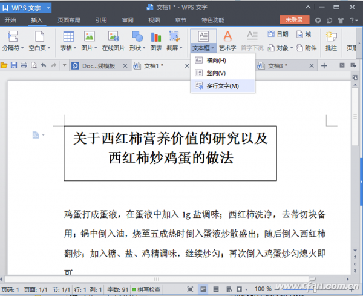Insert a 域 field
This screenshot has height=296, width=363.
[304, 35]
